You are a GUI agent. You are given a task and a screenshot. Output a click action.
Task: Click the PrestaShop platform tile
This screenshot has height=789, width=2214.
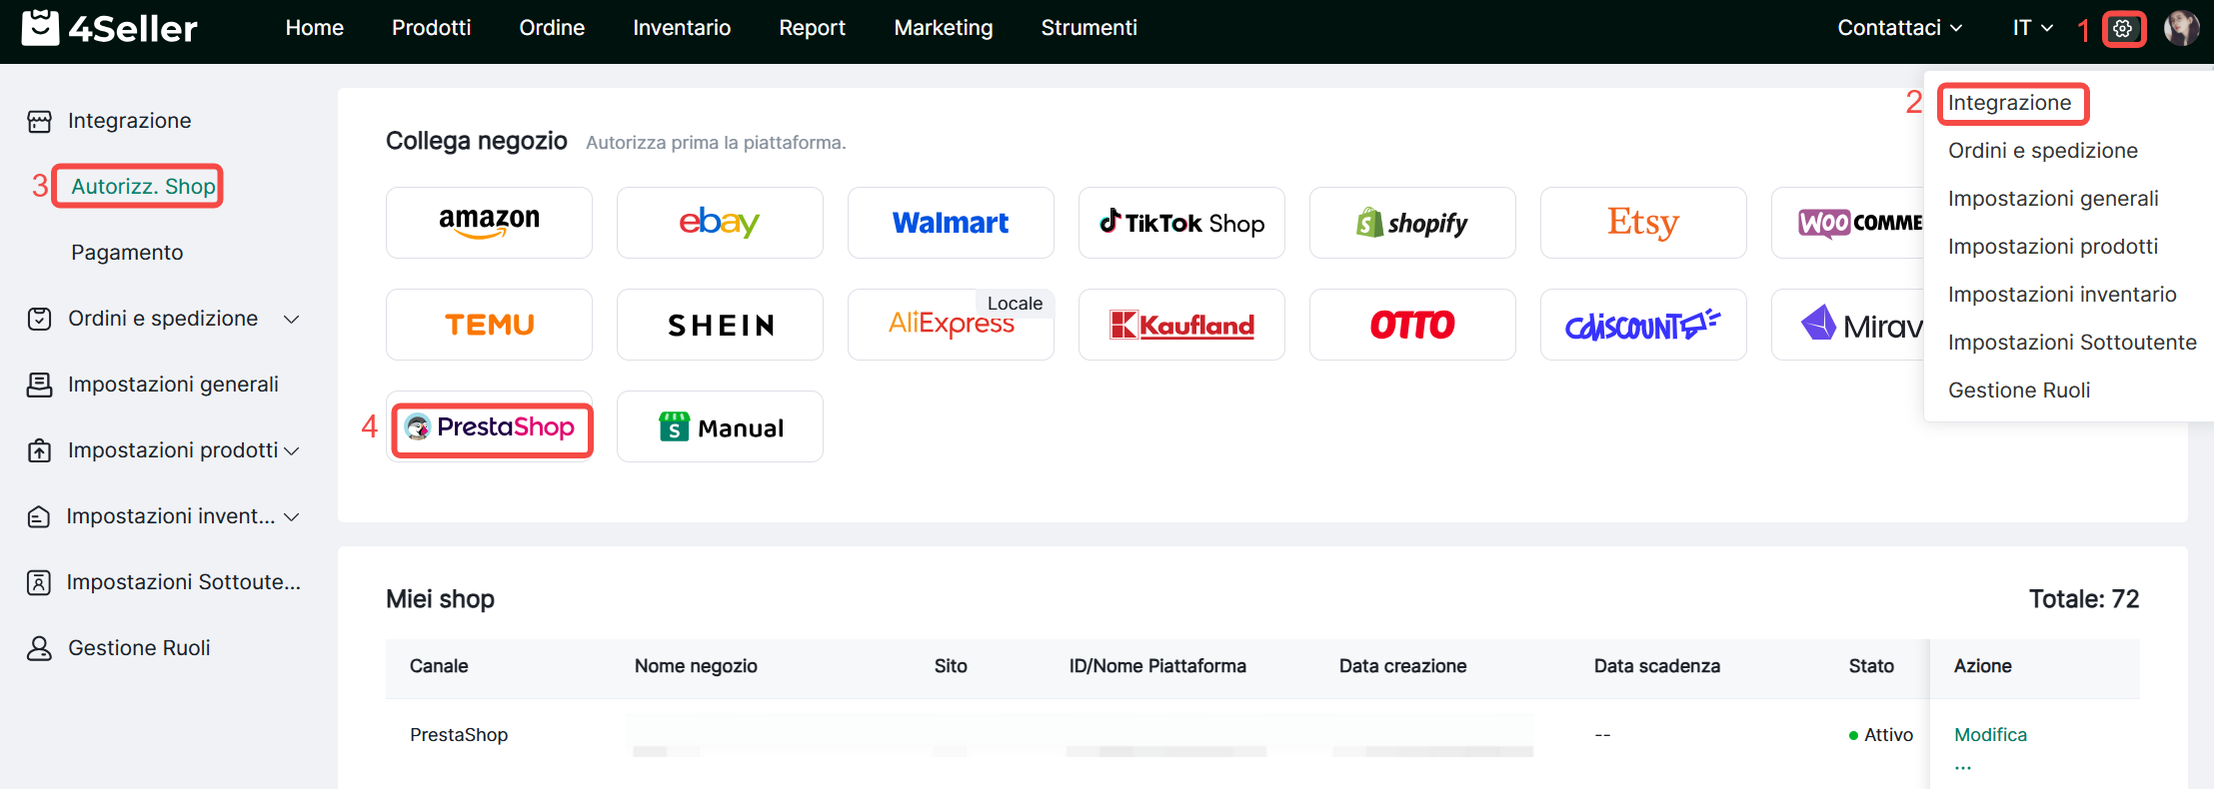491,427
